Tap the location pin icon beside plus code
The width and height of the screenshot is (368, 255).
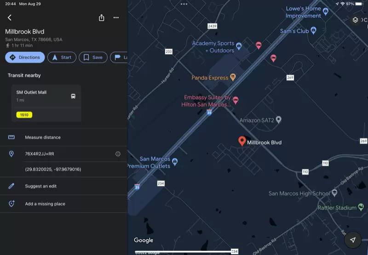(x=11, y=154)
